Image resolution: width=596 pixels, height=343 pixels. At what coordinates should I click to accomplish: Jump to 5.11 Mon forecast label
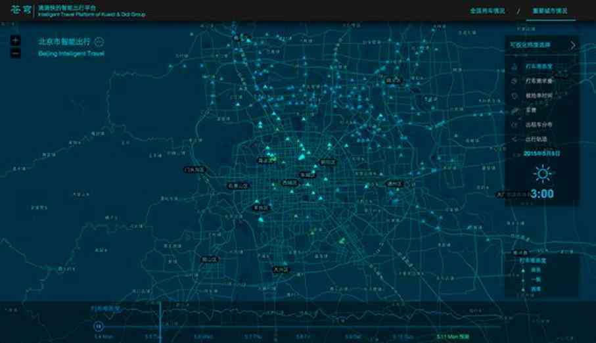[453, 337]
